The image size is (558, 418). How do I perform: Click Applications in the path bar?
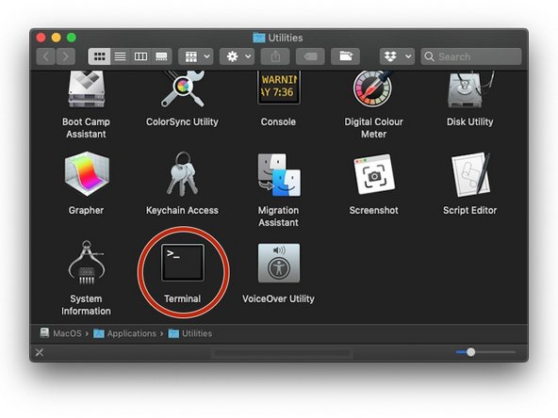125,333
